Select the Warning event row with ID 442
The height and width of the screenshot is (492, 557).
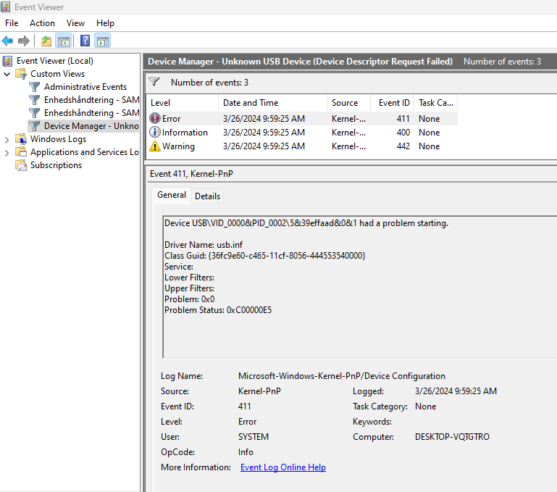coord(302,146)
